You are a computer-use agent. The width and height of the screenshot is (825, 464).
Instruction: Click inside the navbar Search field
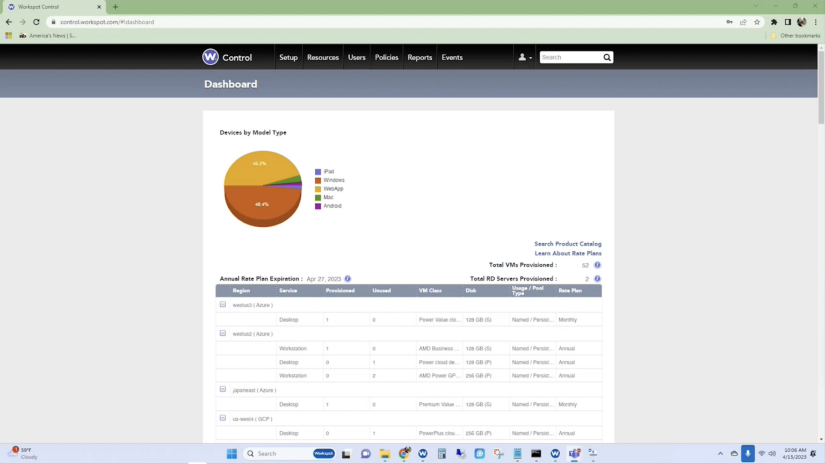pos(569,57)
